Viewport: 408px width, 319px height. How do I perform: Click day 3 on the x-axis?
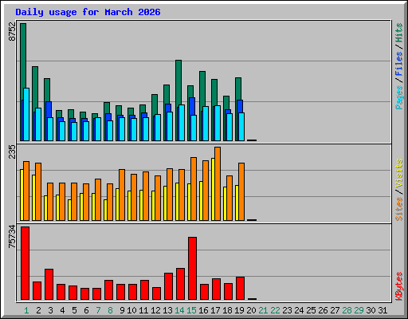(50, 310)
